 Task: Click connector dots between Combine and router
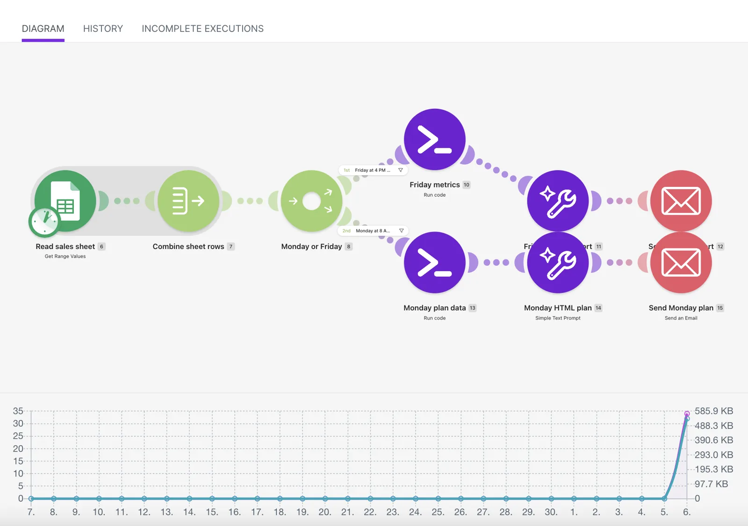(x=250, y=201)
